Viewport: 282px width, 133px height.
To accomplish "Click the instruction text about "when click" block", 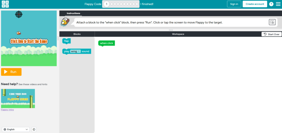I will tap(150, 23).
